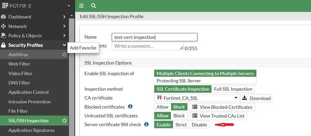Image resolution: width=311 pixels, height=136 pixels.
Task: Download the CA certificate
Action: coord(256,98)
